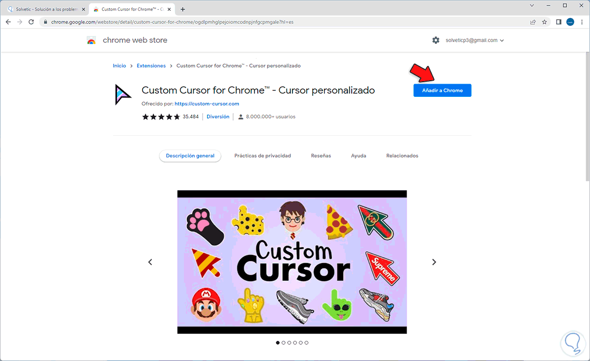This screenshot has height=361, width=590.
Task: Click the Custom Cursor promo image
Action: click(x=292, y=262)
